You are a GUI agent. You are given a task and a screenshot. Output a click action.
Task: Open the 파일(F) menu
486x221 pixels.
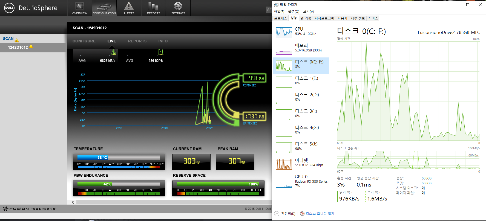coord(279,11)
